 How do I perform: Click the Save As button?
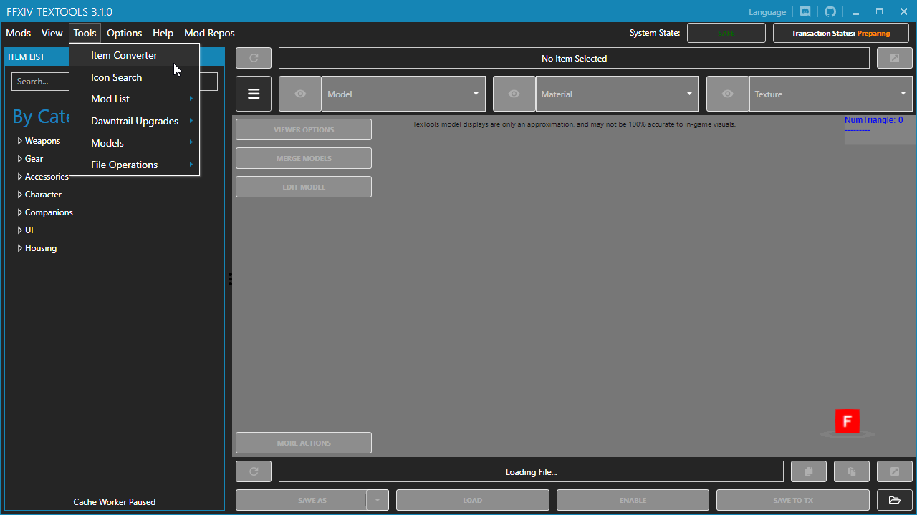(x=302, y=500)
